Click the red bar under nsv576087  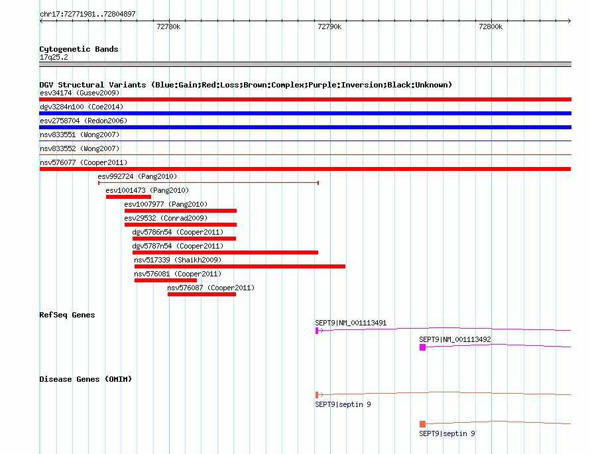coord(202,294)
